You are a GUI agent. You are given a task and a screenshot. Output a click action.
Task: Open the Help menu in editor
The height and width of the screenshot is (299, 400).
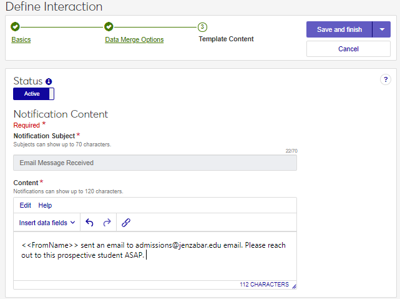point(45,205)
